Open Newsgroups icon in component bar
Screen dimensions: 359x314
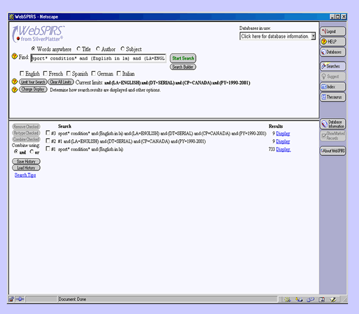click(x=310, y=299)
